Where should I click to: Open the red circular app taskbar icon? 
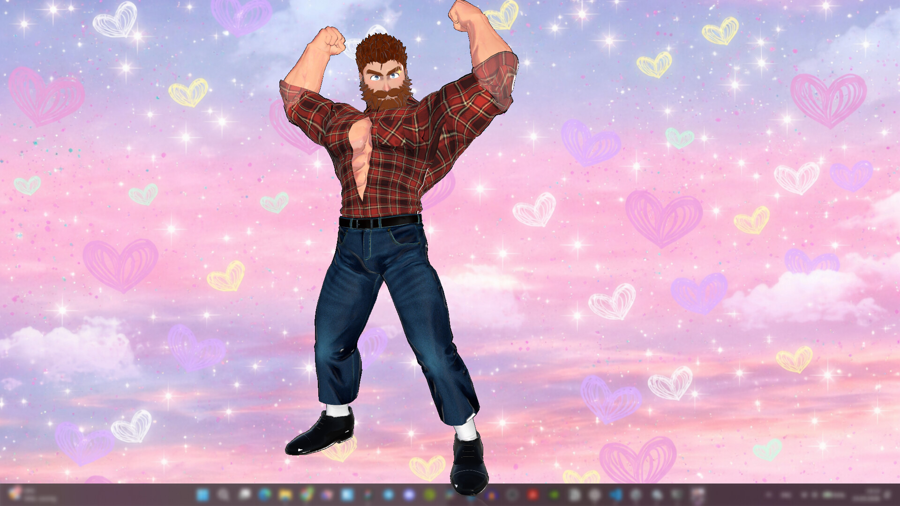coord(532,494)
